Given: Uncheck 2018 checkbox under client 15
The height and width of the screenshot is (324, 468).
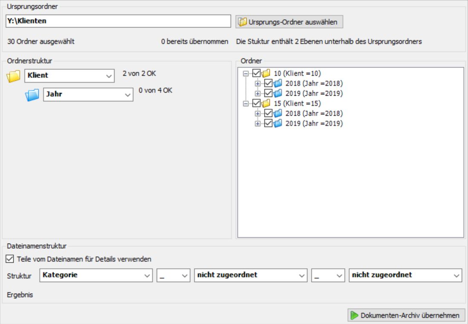Looking at the screenshot, I should click(268, 114).
